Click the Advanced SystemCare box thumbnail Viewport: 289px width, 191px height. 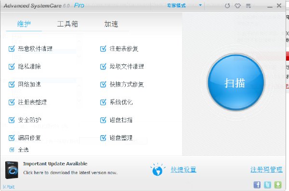(x=12, y=170)
